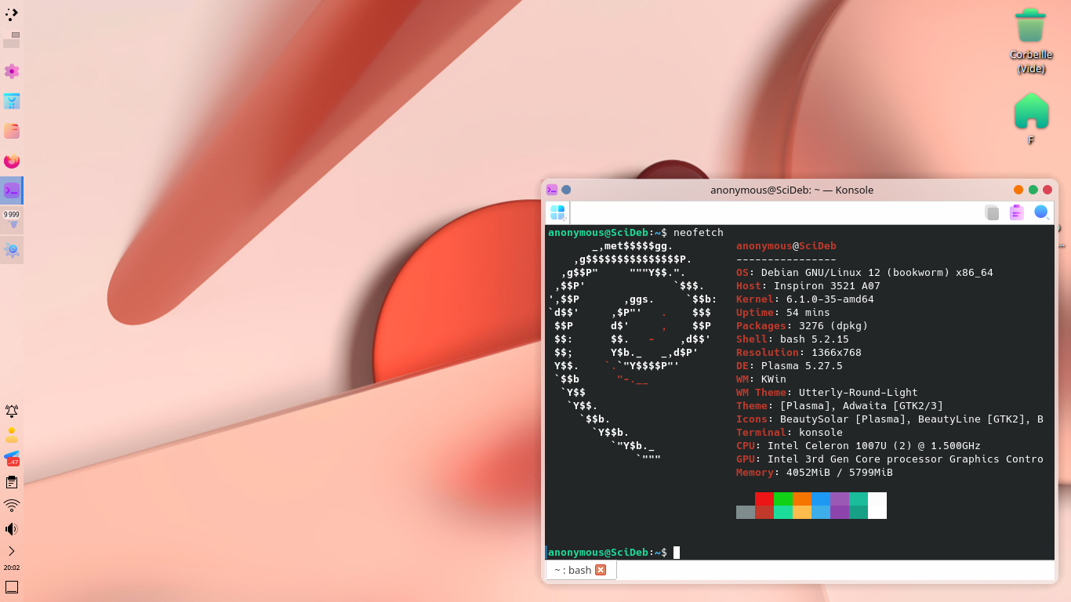Click the Find magnifier in the Konsole toolbar
Image resolution: width=1071 pixels, height=602 pixels.
(x=1041, y=212)
